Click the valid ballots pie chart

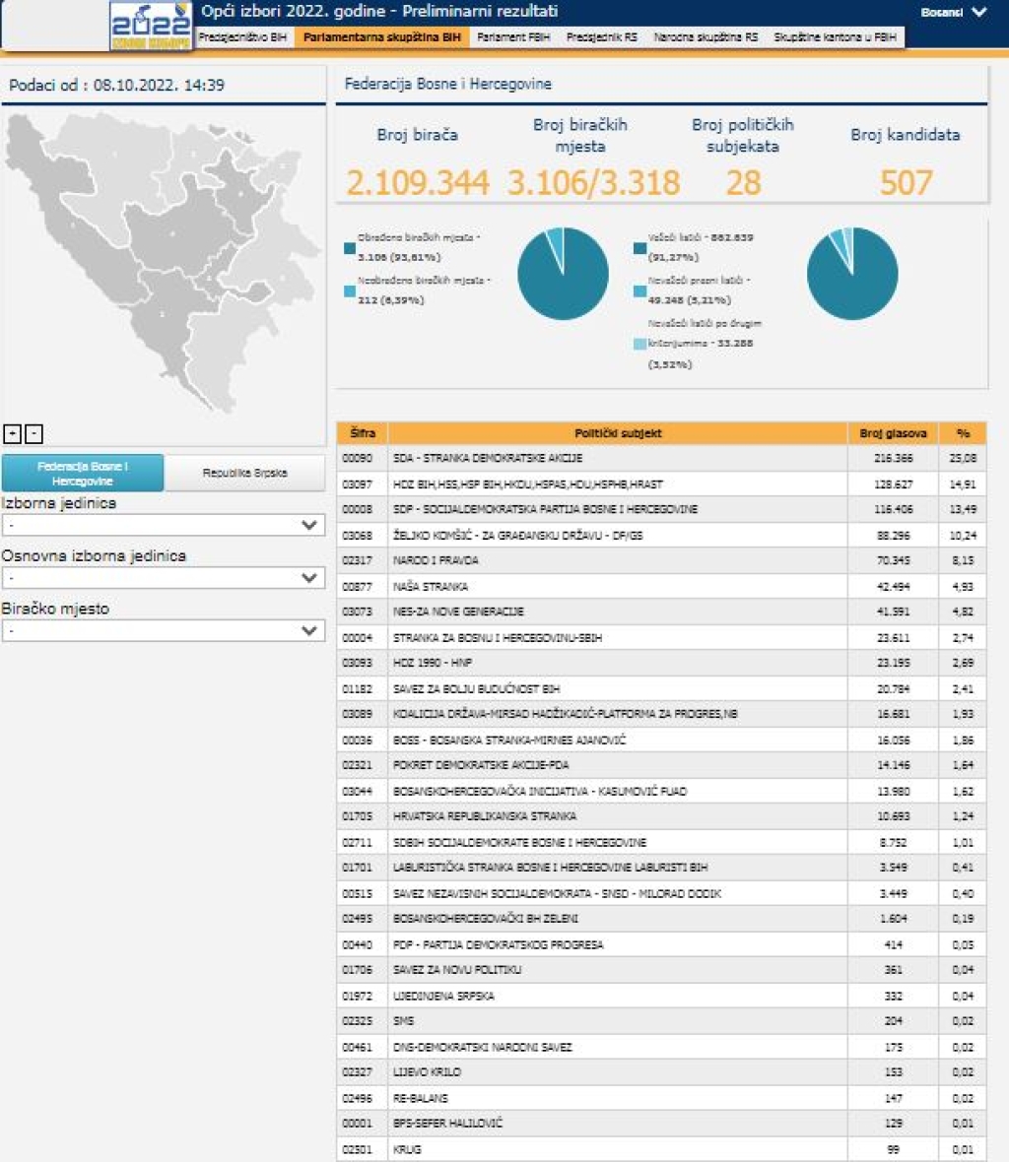point(851,274)
